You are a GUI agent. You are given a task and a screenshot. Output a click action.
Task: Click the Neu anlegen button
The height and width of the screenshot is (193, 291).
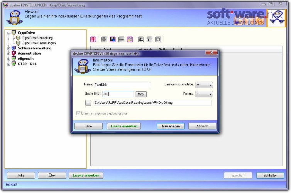point(171,126)
